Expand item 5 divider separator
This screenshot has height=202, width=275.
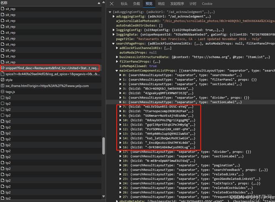coord(120,98)
